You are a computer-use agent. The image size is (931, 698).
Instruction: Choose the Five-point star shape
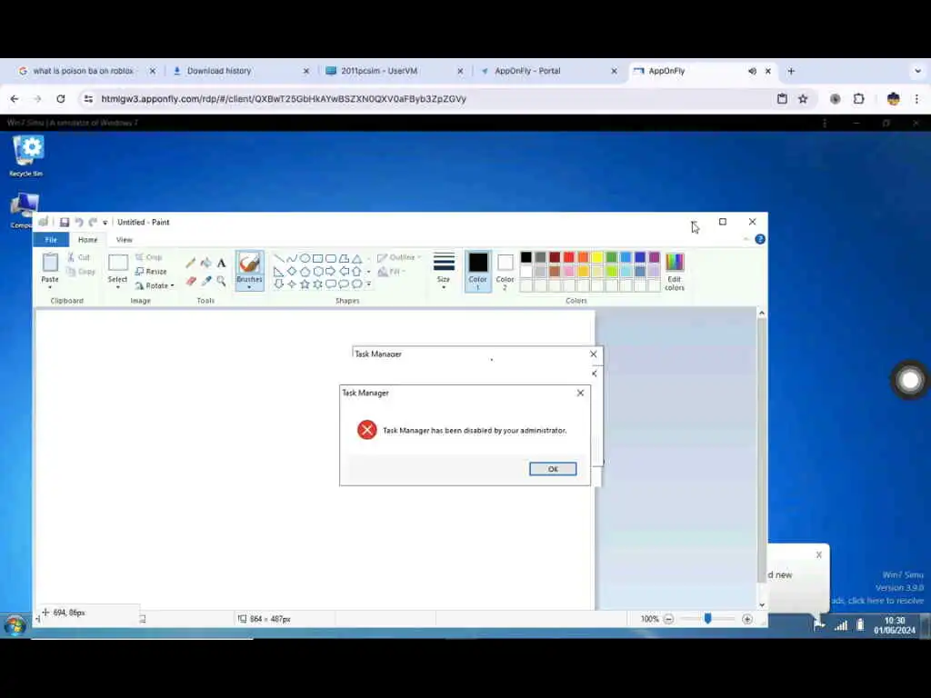[x=305, y=284]
